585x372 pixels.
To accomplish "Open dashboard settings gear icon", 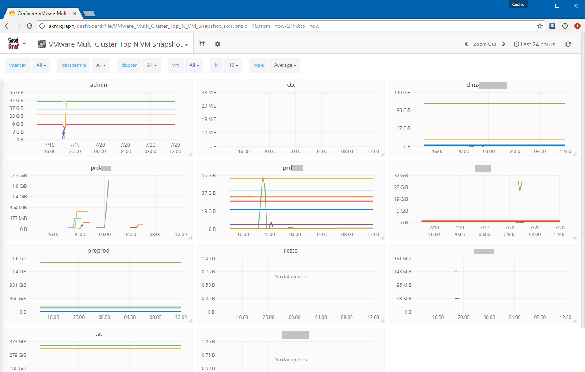I will [218, 44].
